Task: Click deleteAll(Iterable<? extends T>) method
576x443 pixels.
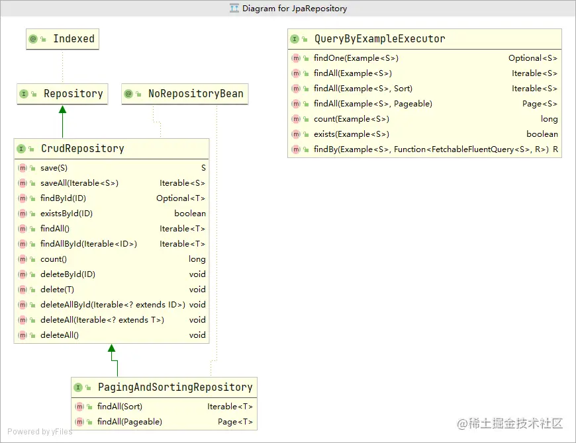Action: (102, 320)
